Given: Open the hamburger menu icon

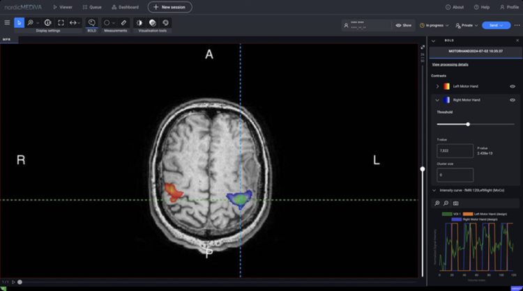Looking at the screenshot, I should click(7, 22).
